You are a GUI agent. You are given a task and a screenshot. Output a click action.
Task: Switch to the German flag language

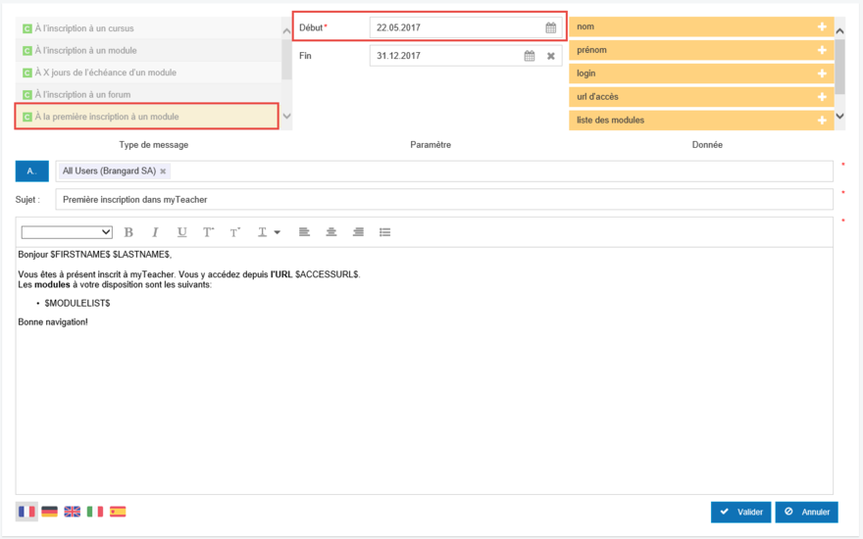pyautogui.click(x=49, y=512)
